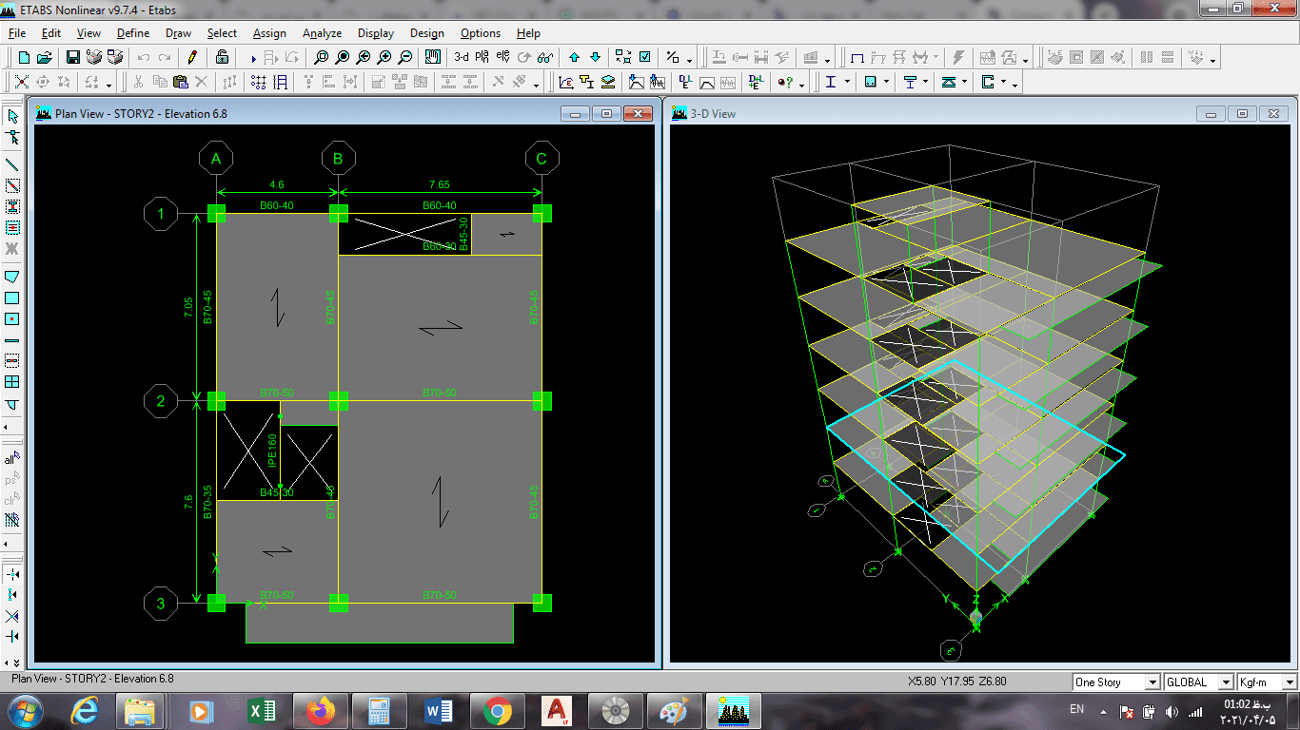Click the pencil Refresh/Edit icon

(x=193, y=57)
